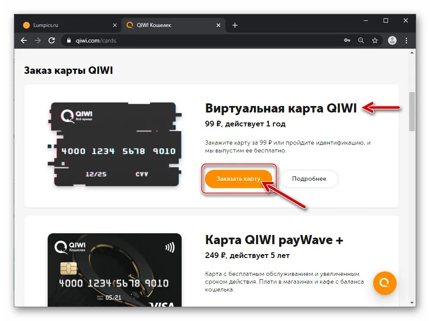The width and height of the screenshot is (430, 321).
Task: Click the forward navigation arrow
Action: pyautogui.click(x=38, y=41)
